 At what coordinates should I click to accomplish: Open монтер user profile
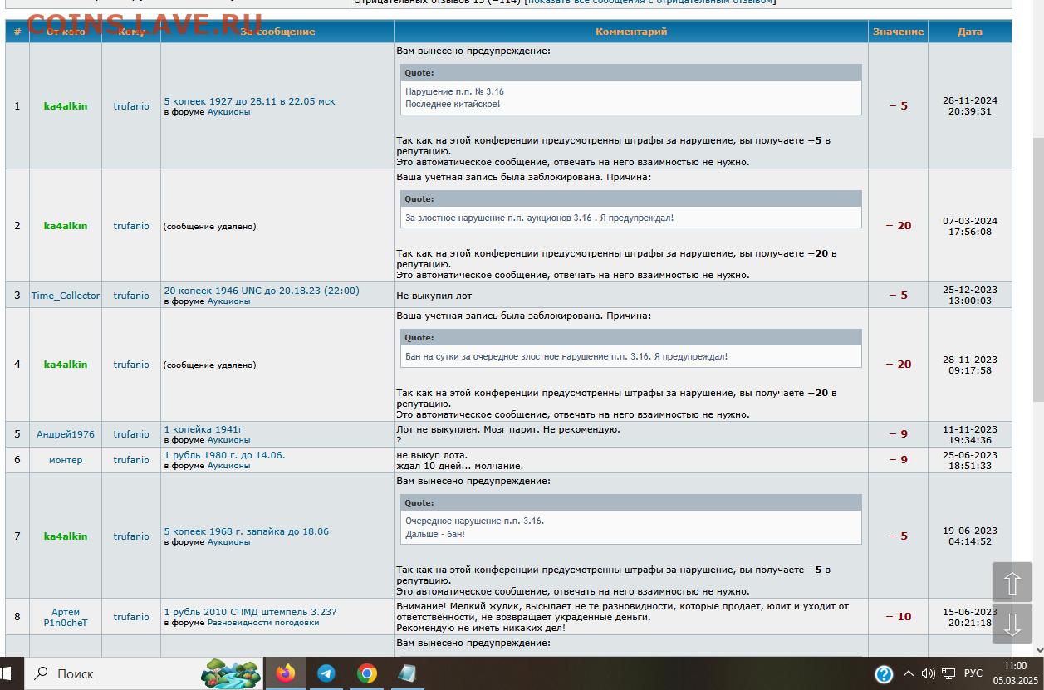pyautogui.click(x=66, y=460)
